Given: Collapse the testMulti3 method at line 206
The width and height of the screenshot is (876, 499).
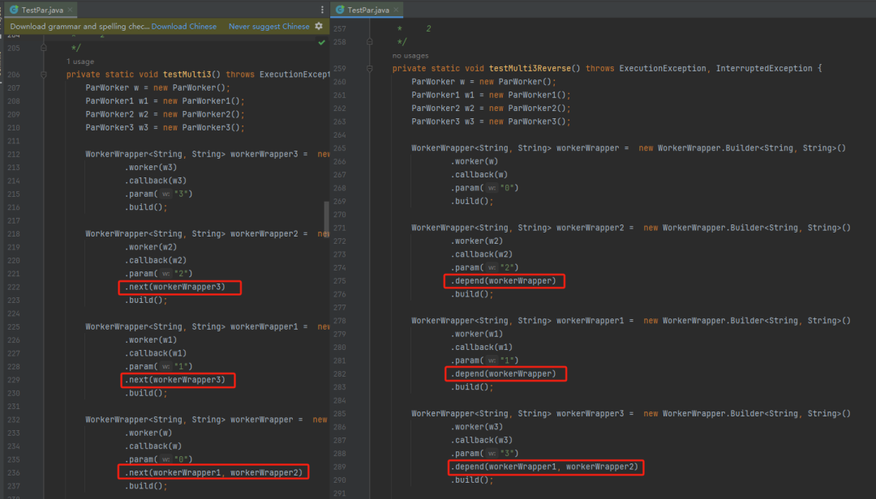Looking at the screenshot, I should [x=44, y=75].
